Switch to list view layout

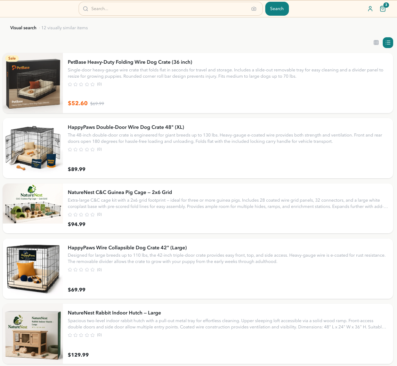(388, 42)
